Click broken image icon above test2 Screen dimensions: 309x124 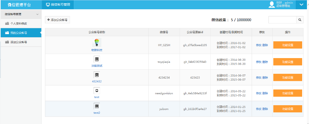coord(97,106)
